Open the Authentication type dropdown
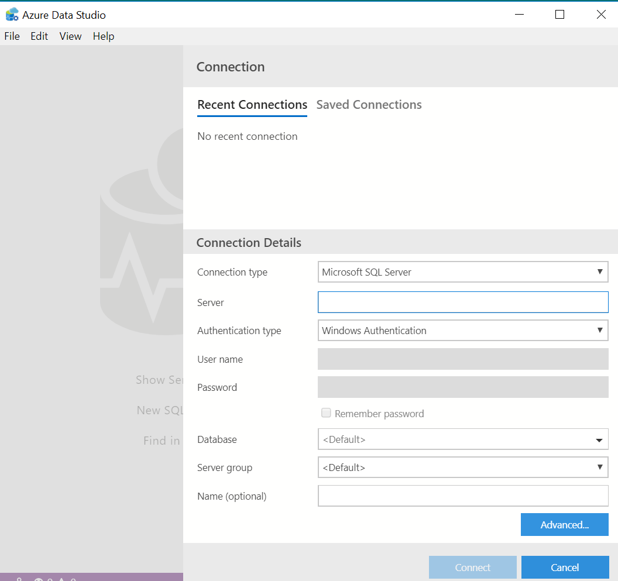The height and width of the screenshot is (581, 618). click(462, 331)
